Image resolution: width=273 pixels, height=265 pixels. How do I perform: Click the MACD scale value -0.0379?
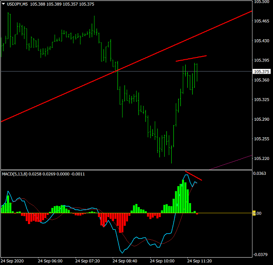pos(260,255)
